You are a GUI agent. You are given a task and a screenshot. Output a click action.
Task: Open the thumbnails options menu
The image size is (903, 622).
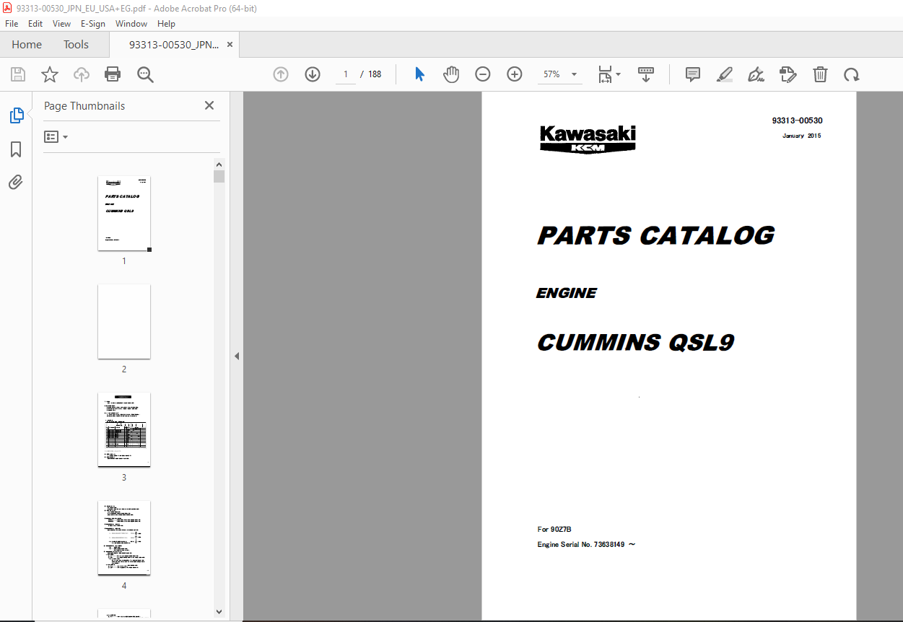[x=56, y=136]
